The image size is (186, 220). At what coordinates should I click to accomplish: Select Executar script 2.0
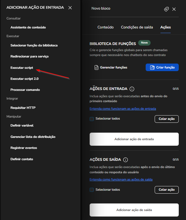coord(25,79)
